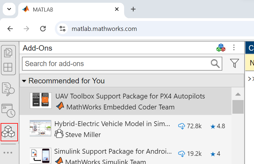Click the Search for add-ons field
Viewport: 254px width, 164px height.
click(116, 64)
